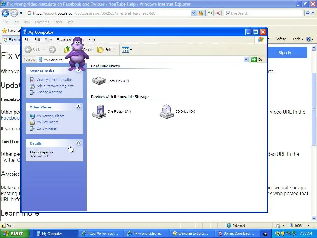The height and width of the screenshot is (238, 317).
Task: Click the Back button in My Computer
Action: (x=32, y=50)
